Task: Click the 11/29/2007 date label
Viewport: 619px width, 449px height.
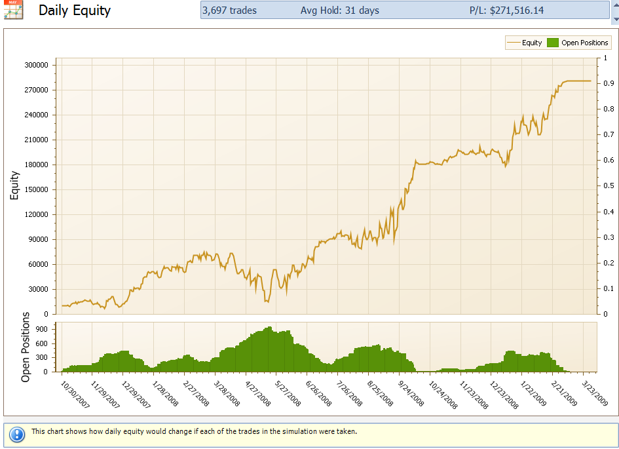Action: [105, 394]
